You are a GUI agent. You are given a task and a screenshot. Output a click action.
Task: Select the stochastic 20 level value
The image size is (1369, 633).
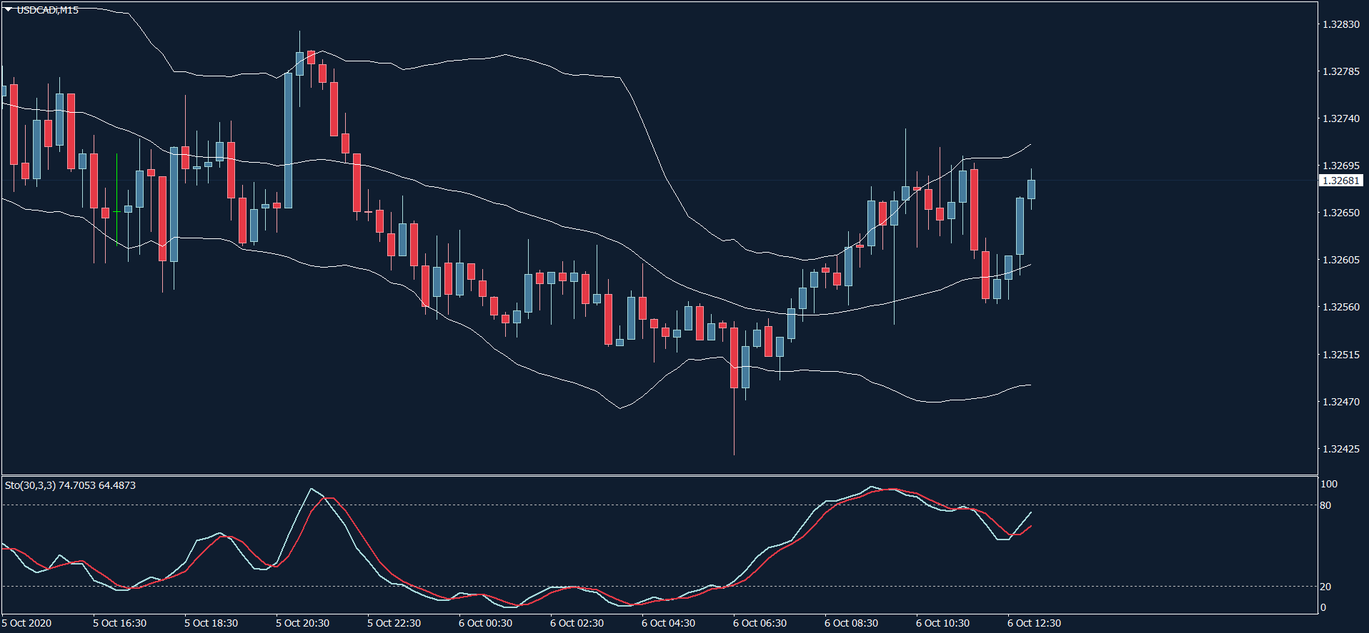[1325, 587]
